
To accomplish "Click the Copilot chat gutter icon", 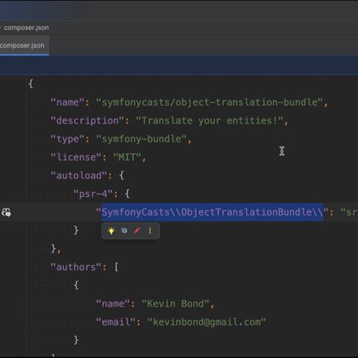I will click(x=6, y=212).
